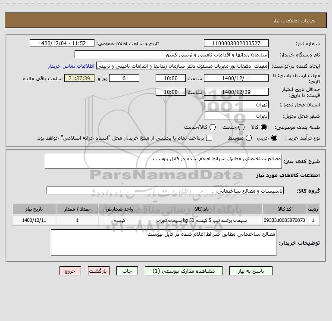Click the price validity date 1400/12/29 field
This screenshot has width=332, height=321.
[x=236, y=92]
